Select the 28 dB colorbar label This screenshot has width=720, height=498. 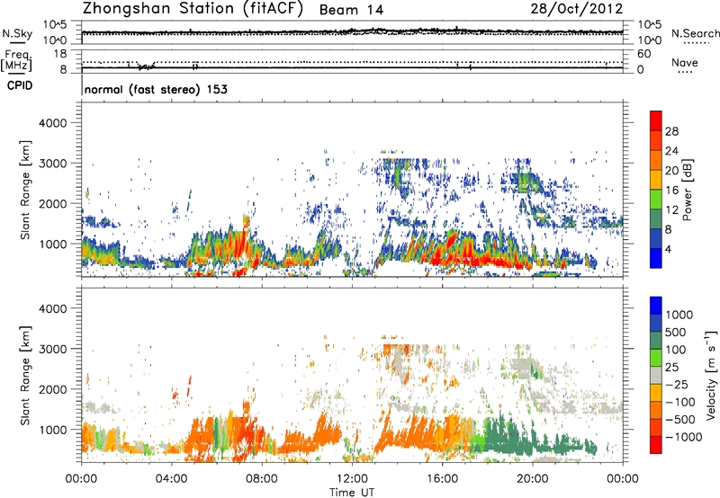pyautogui.click(x=671, y=131)
